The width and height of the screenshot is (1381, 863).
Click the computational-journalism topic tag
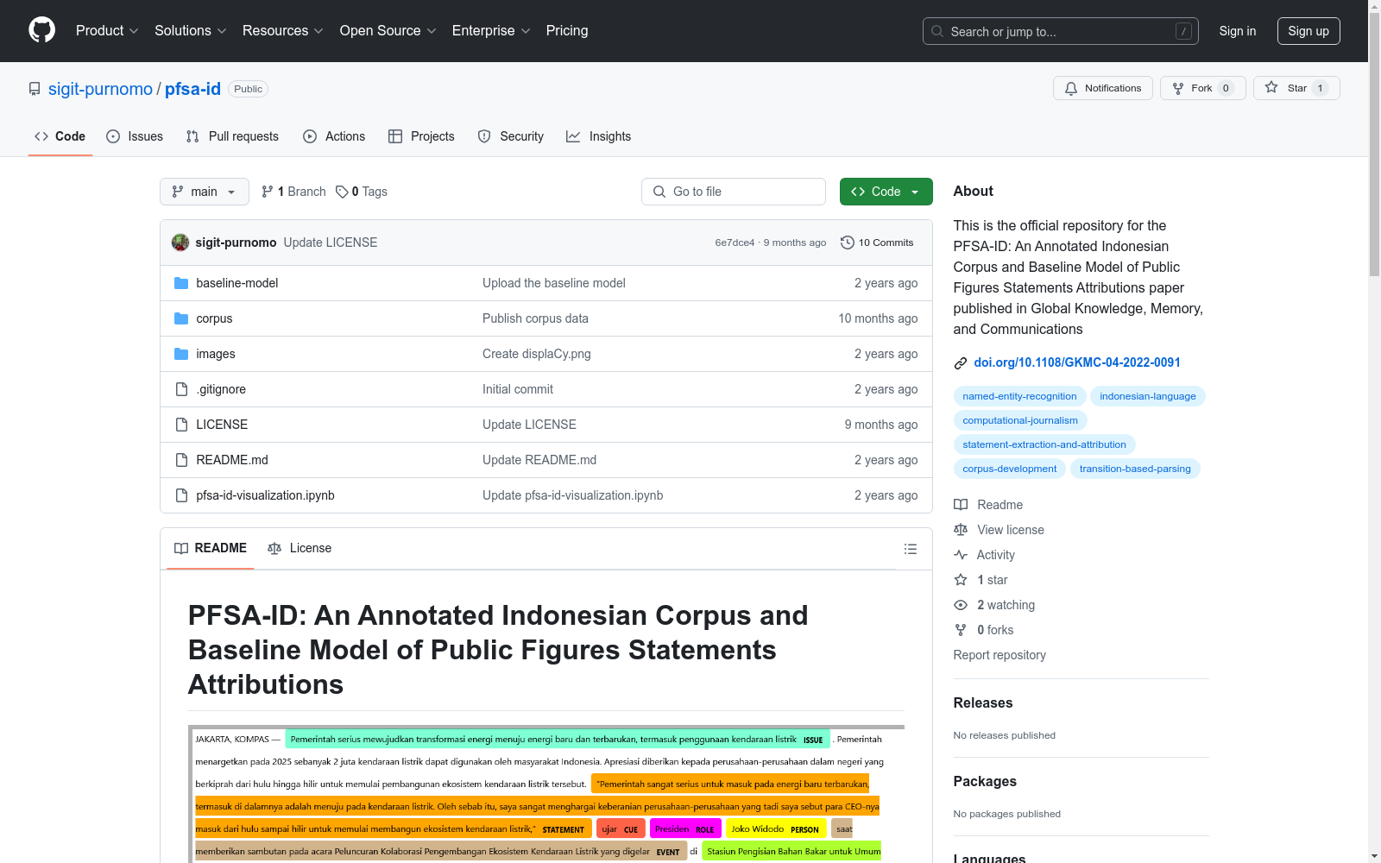click(x=1020, y=420)
